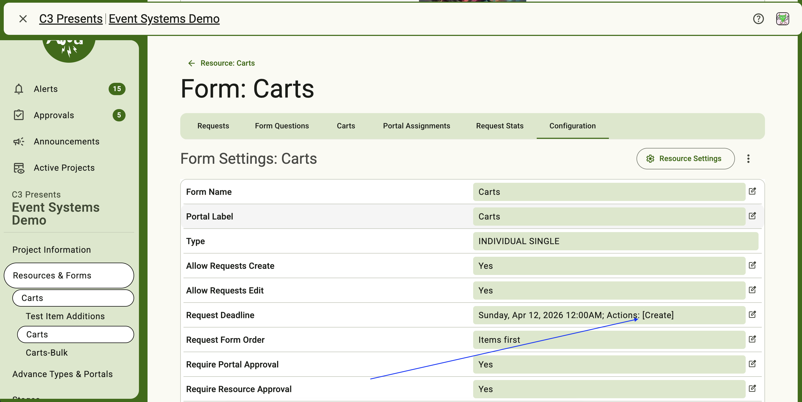The image size is (802, 402).
Task: Open Test Item Additions form
Action: pyautogui.click(x=65, y=316)
